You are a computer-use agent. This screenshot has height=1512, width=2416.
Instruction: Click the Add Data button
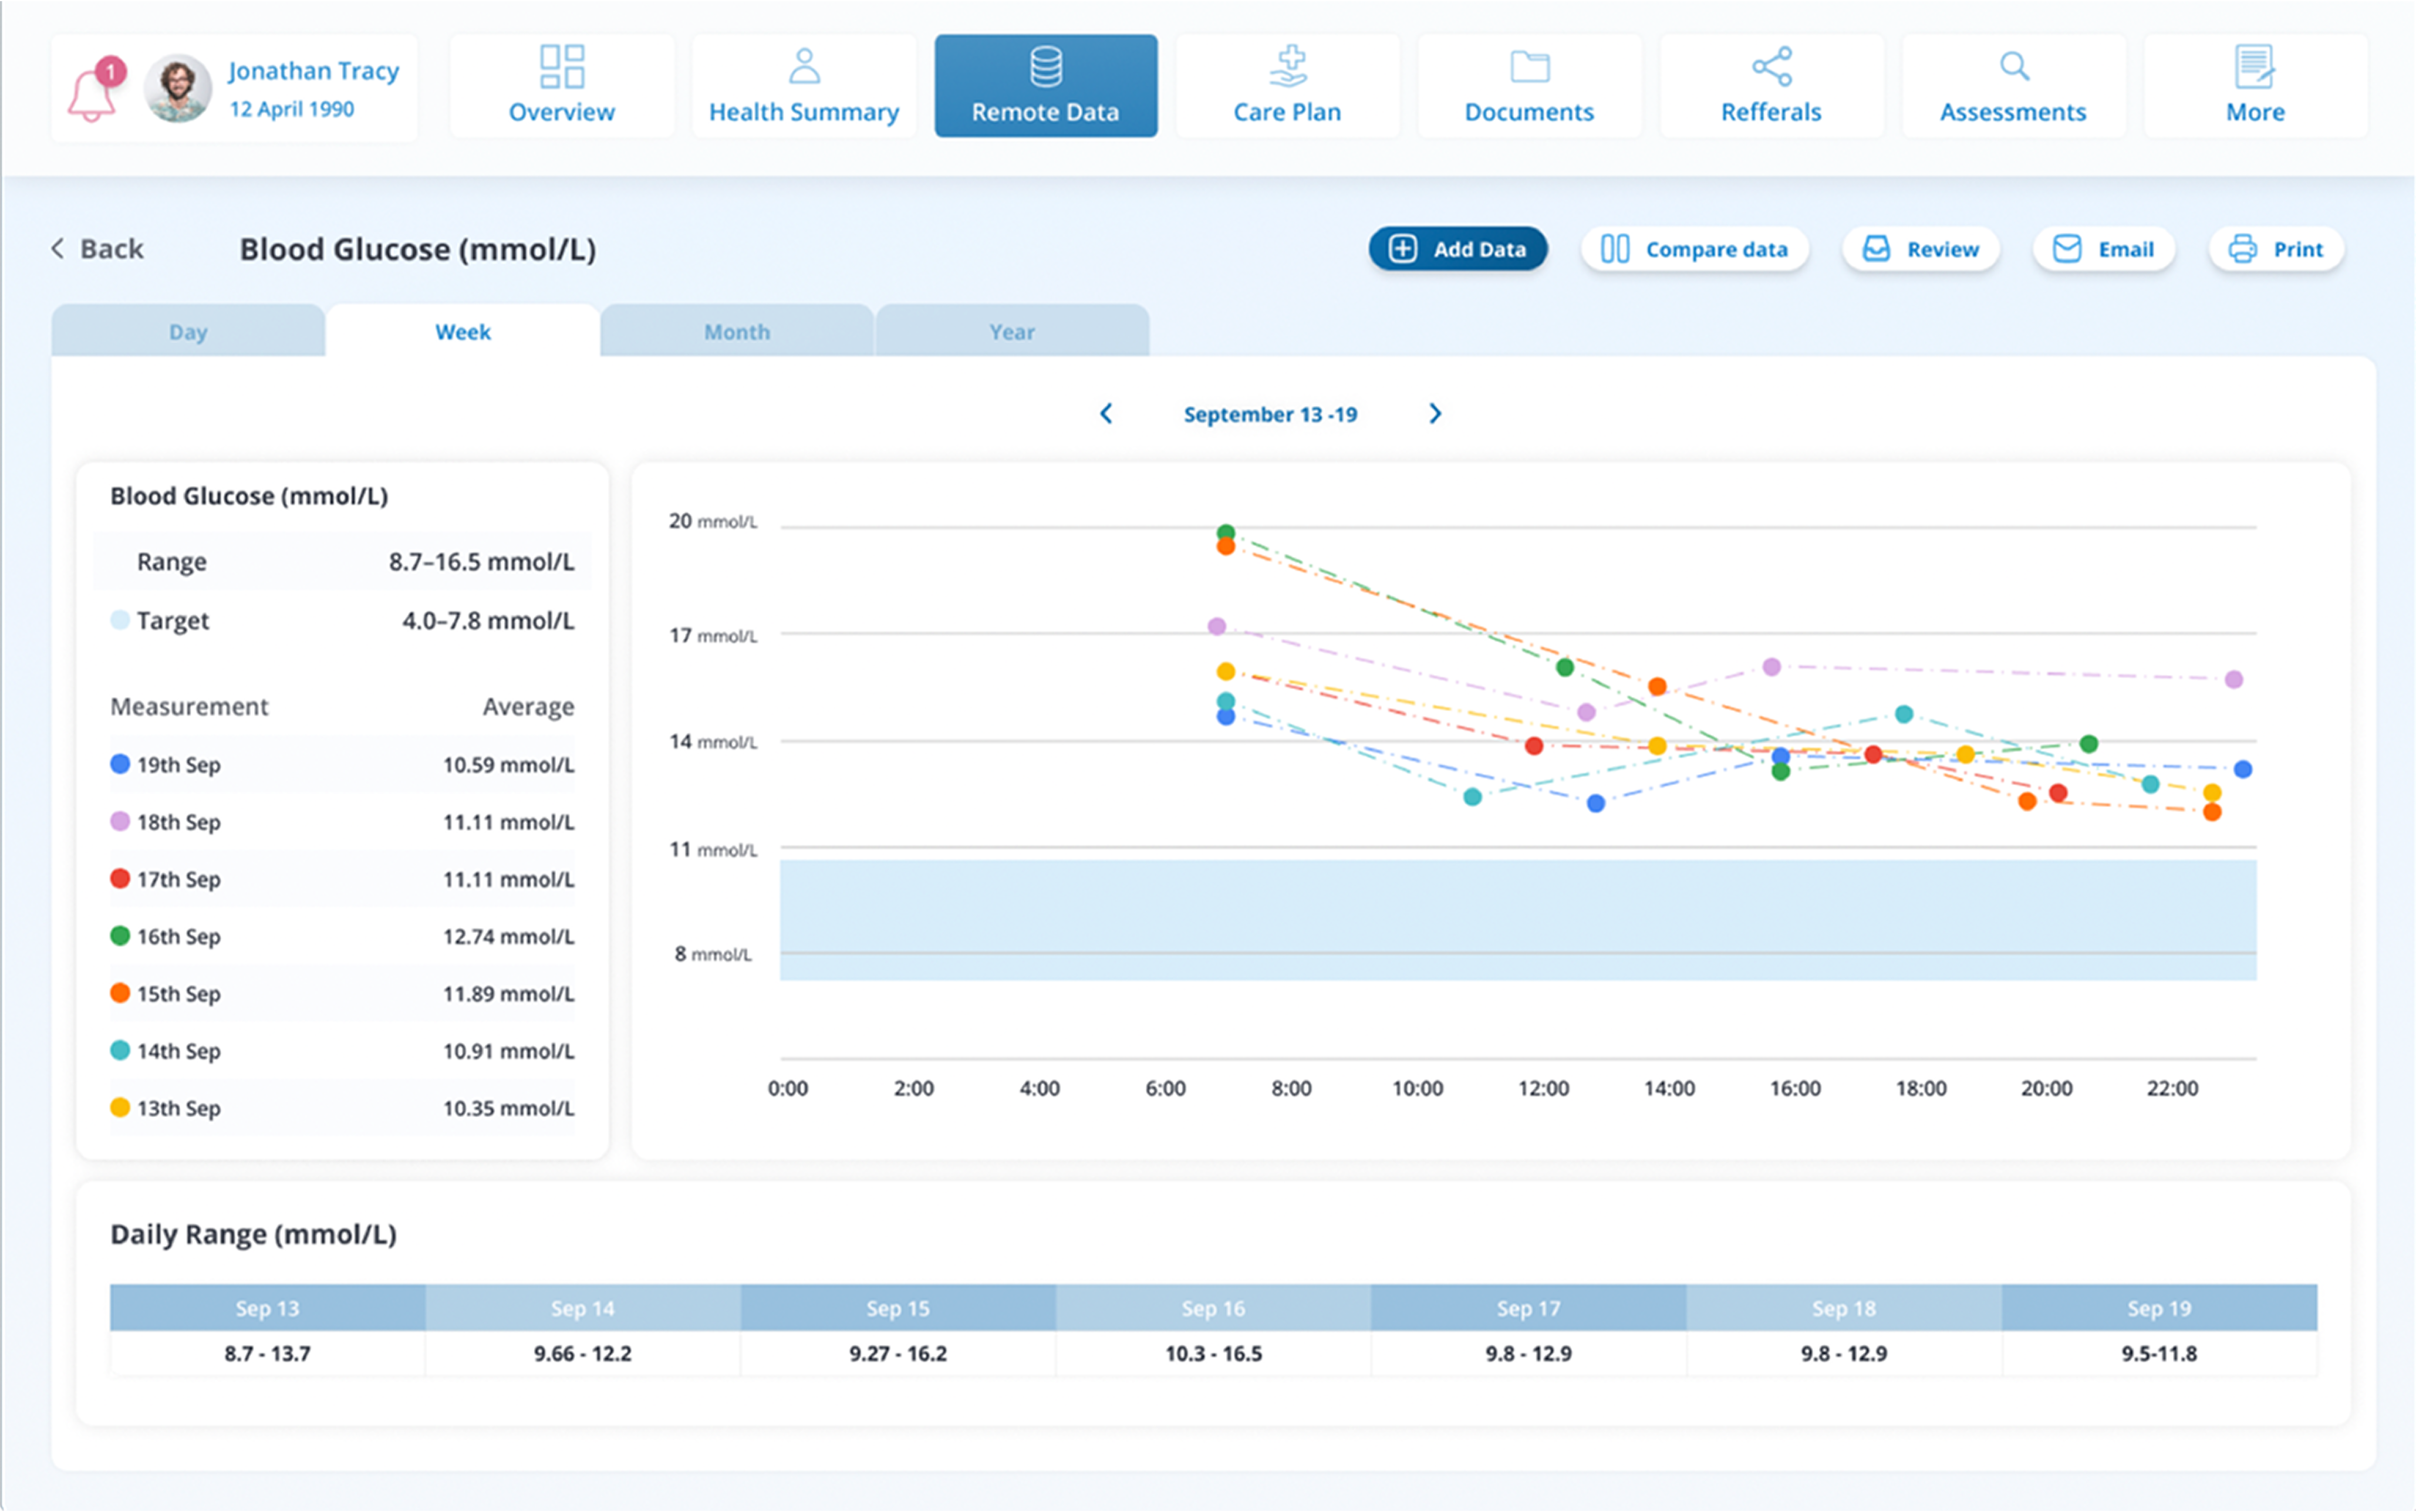(1458, 249)
